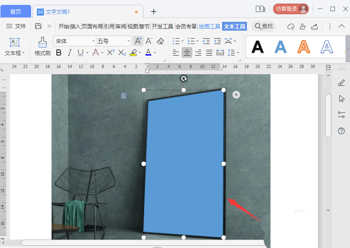Click the rotate handle above the shape
The image size is (350, 248).
point(183,79)
